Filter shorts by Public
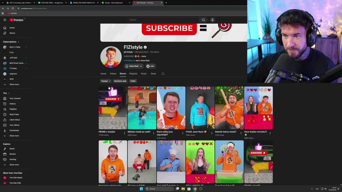The height and width of the screenshot is (192, 342). click(133, 81)
